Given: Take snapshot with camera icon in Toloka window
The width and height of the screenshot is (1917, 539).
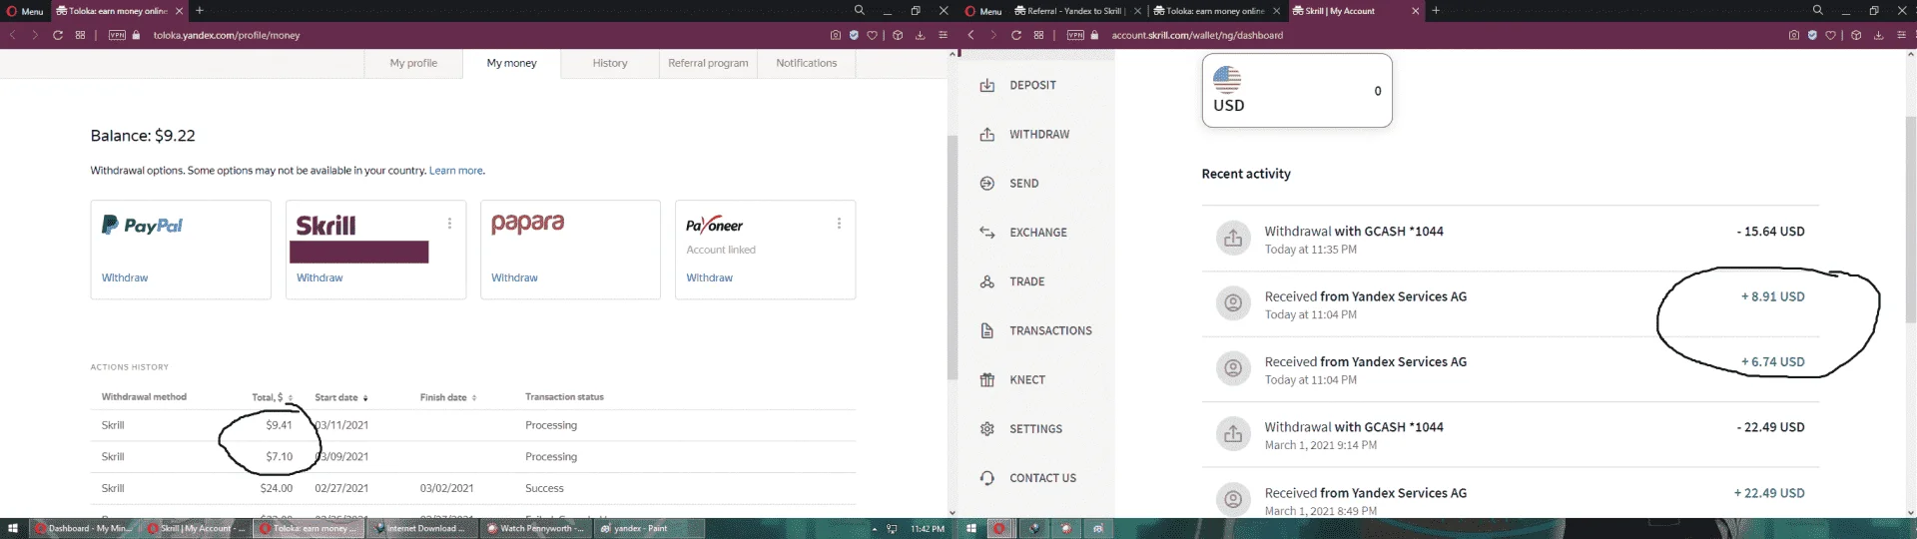Looking at the screenshot, I should point(836,35).
